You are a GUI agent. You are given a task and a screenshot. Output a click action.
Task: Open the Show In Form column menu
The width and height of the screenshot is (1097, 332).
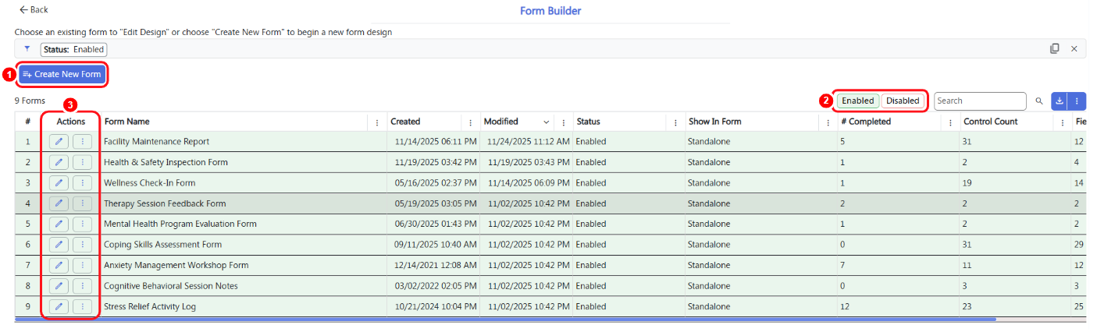[828, 122]
